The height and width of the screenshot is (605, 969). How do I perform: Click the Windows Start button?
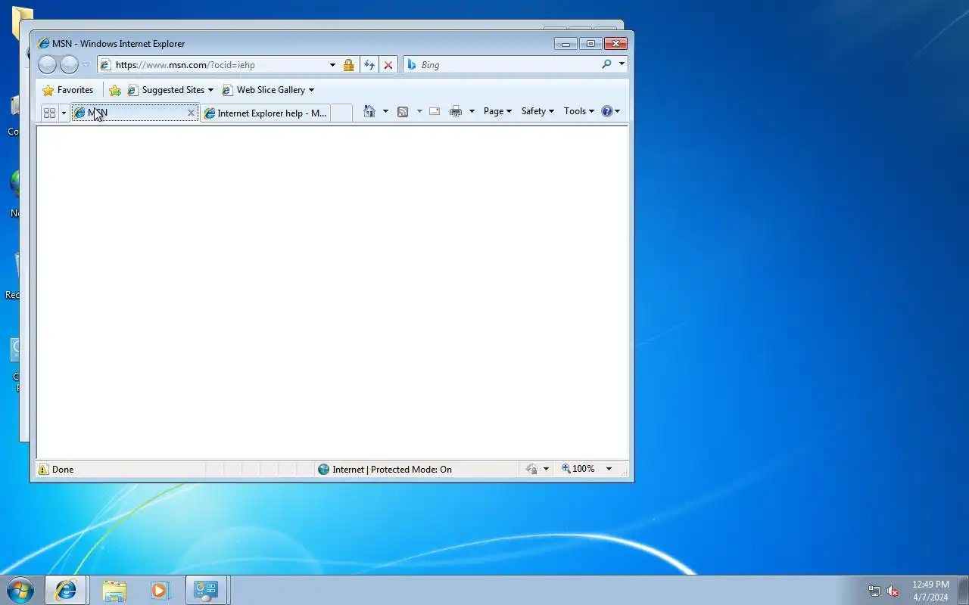[x=20, y=590]
